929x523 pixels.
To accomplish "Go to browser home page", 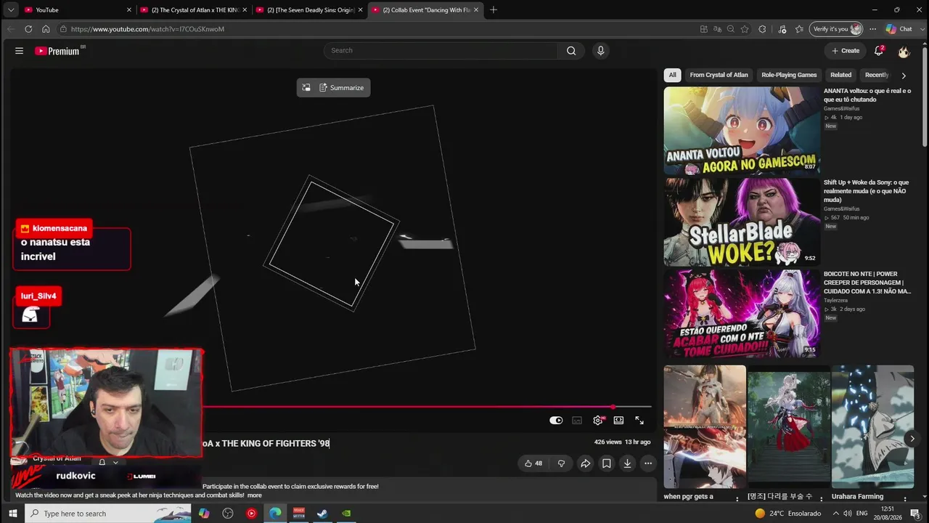I will 46,29.
